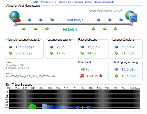Click the 14 dB noise margin value
147x114 pixels.
click(92, 53)
